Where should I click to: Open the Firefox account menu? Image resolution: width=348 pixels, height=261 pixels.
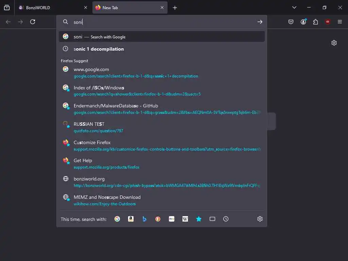click(303, 22)
